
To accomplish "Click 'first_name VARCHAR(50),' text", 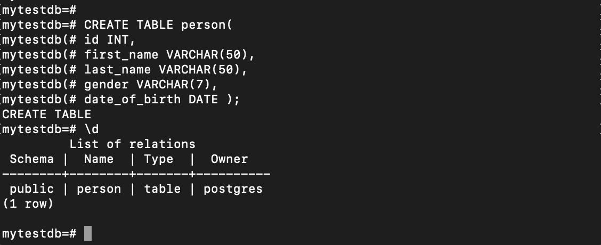I will click(x=169, y=55).
